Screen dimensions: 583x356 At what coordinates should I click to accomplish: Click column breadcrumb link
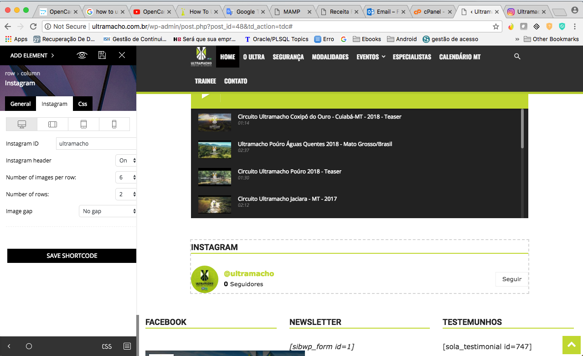click(31, 73)
